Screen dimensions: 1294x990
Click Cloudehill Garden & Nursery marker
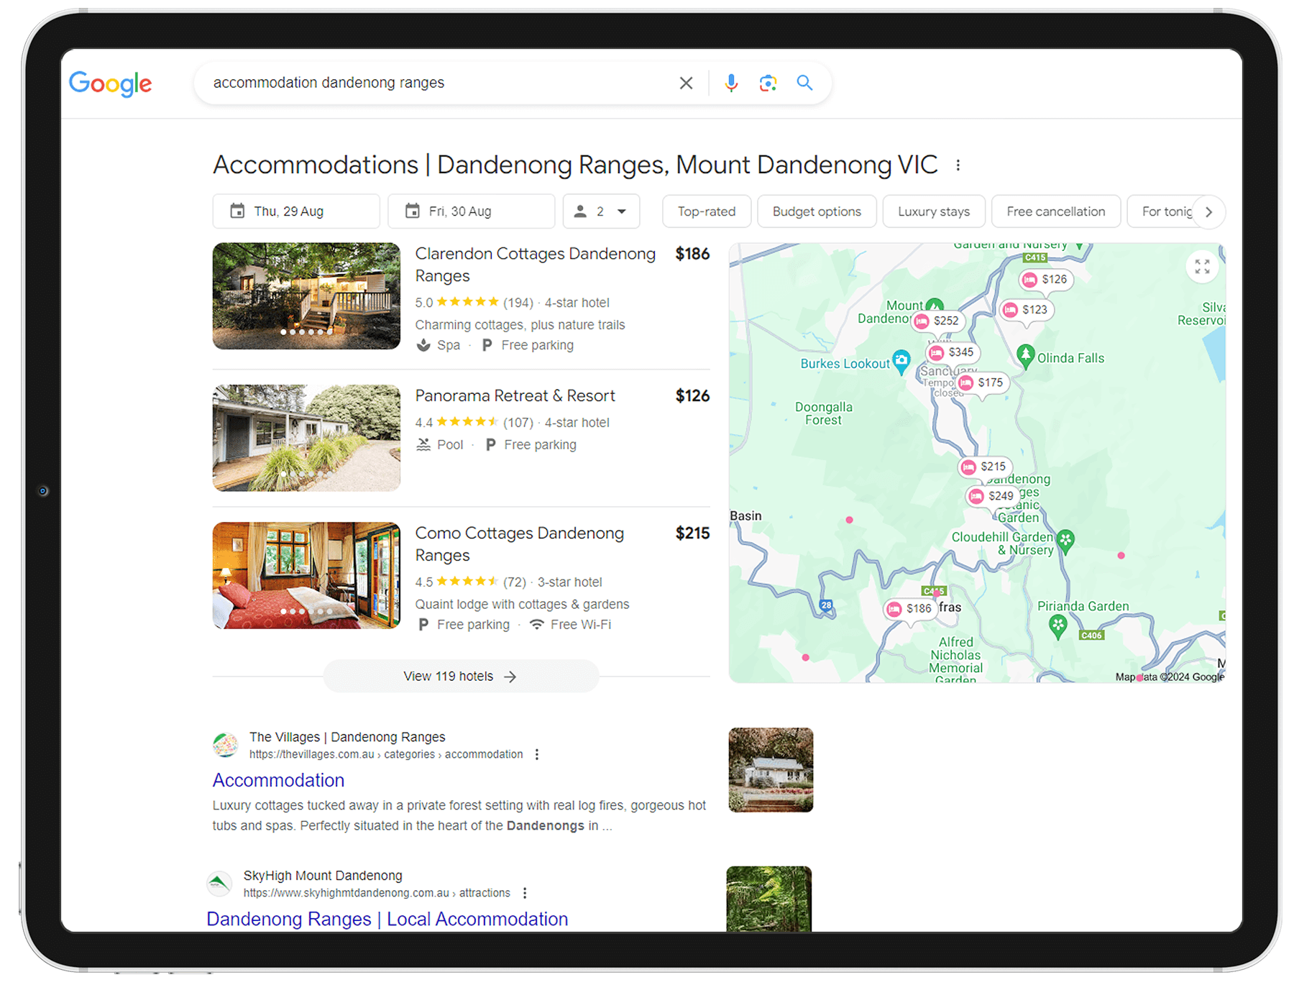(x=1066, y=541)
